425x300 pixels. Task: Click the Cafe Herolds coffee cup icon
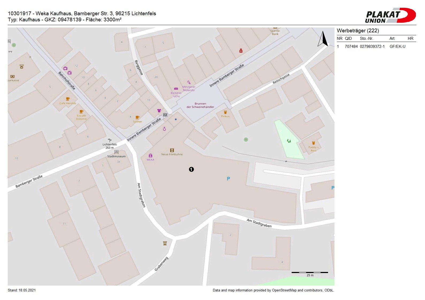point(68,99)
